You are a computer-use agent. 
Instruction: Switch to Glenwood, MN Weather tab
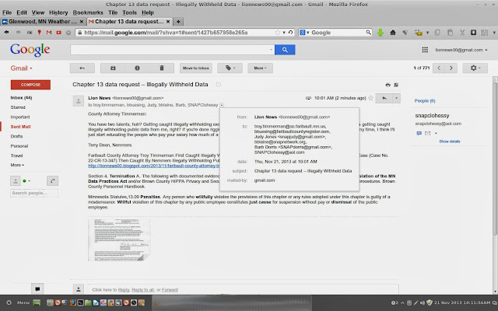pos(43,22)
